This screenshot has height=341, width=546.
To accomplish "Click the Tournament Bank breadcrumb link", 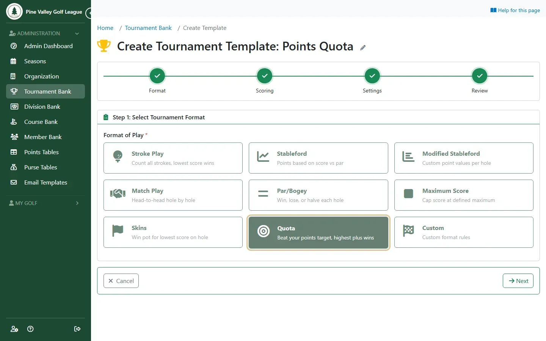I will [148, 28].
